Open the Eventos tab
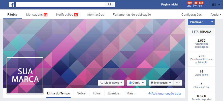The image size is (223, 101). [113, 93]
